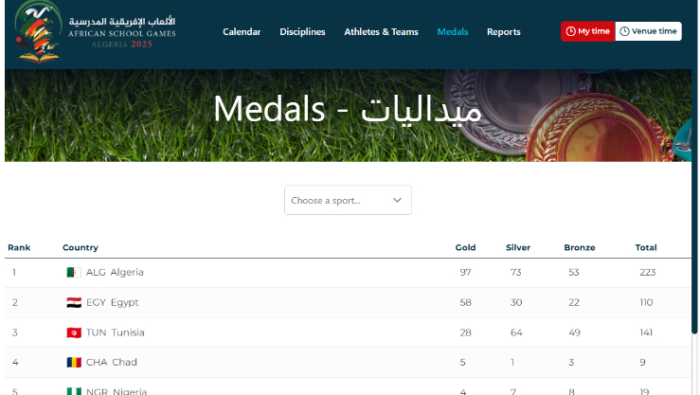700x395 pixels.
Task: Open Athletes & Teams section
Action: (381, 32)
